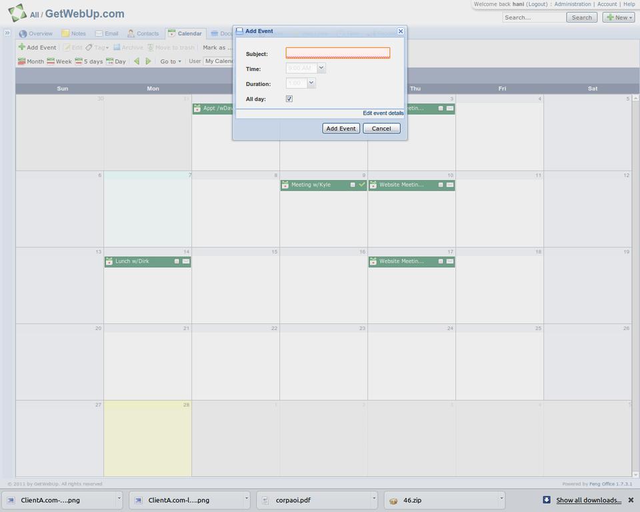
Task: Open options arrow for 46.zip download
Action: [x=501, y=498]
